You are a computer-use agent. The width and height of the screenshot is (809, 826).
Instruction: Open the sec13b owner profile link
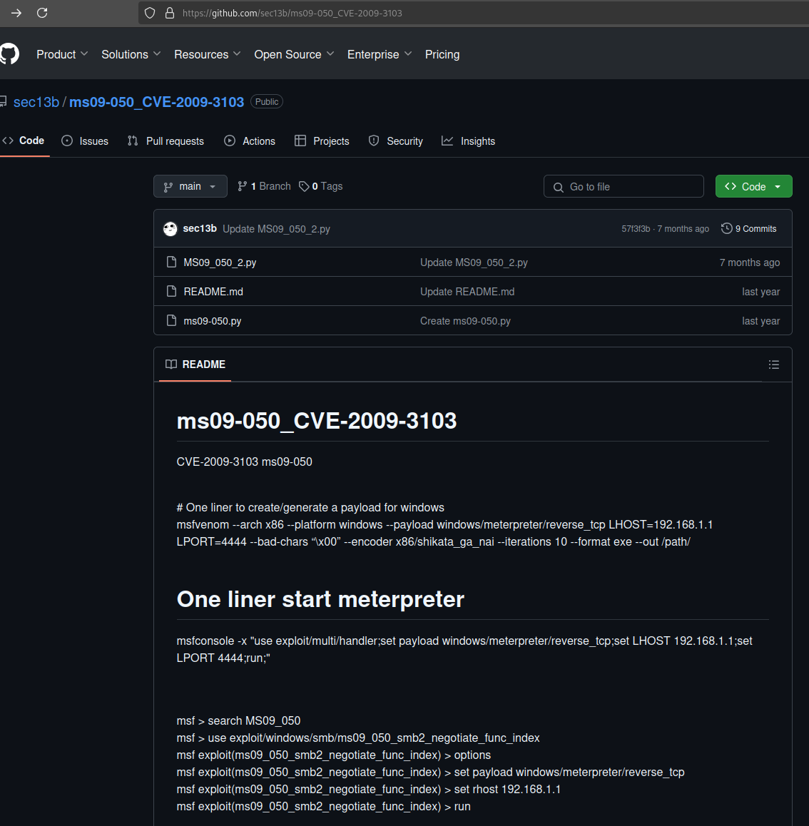tap(36, 102)
